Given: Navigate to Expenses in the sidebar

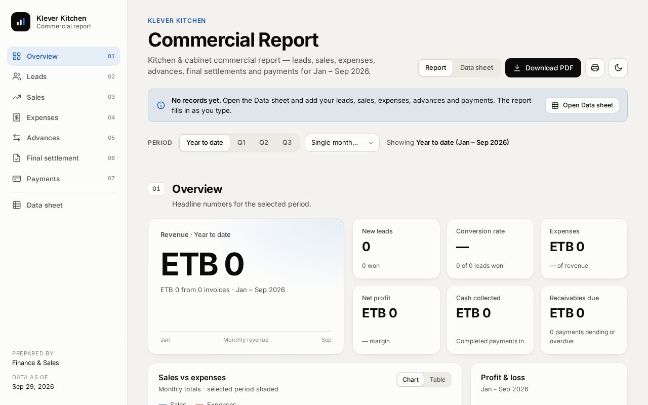Looking at the screenshot, I should point(63,117).
